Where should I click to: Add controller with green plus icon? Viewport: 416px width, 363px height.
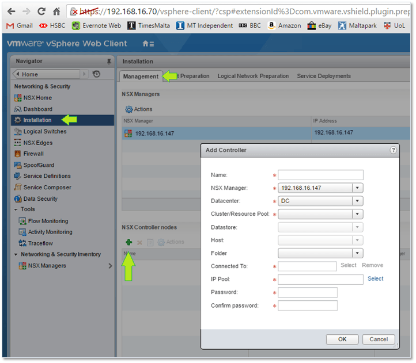129,242
